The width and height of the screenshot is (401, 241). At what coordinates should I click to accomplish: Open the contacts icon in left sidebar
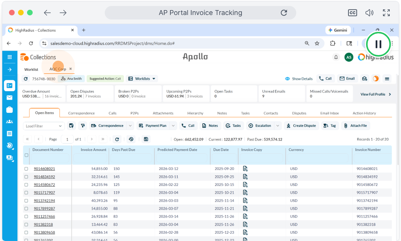pos(9,121)
